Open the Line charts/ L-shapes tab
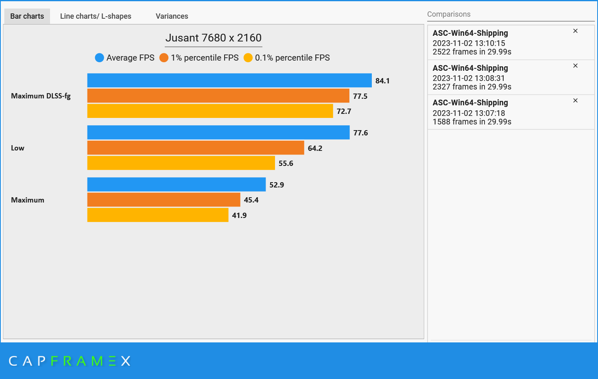 [96, 16]
